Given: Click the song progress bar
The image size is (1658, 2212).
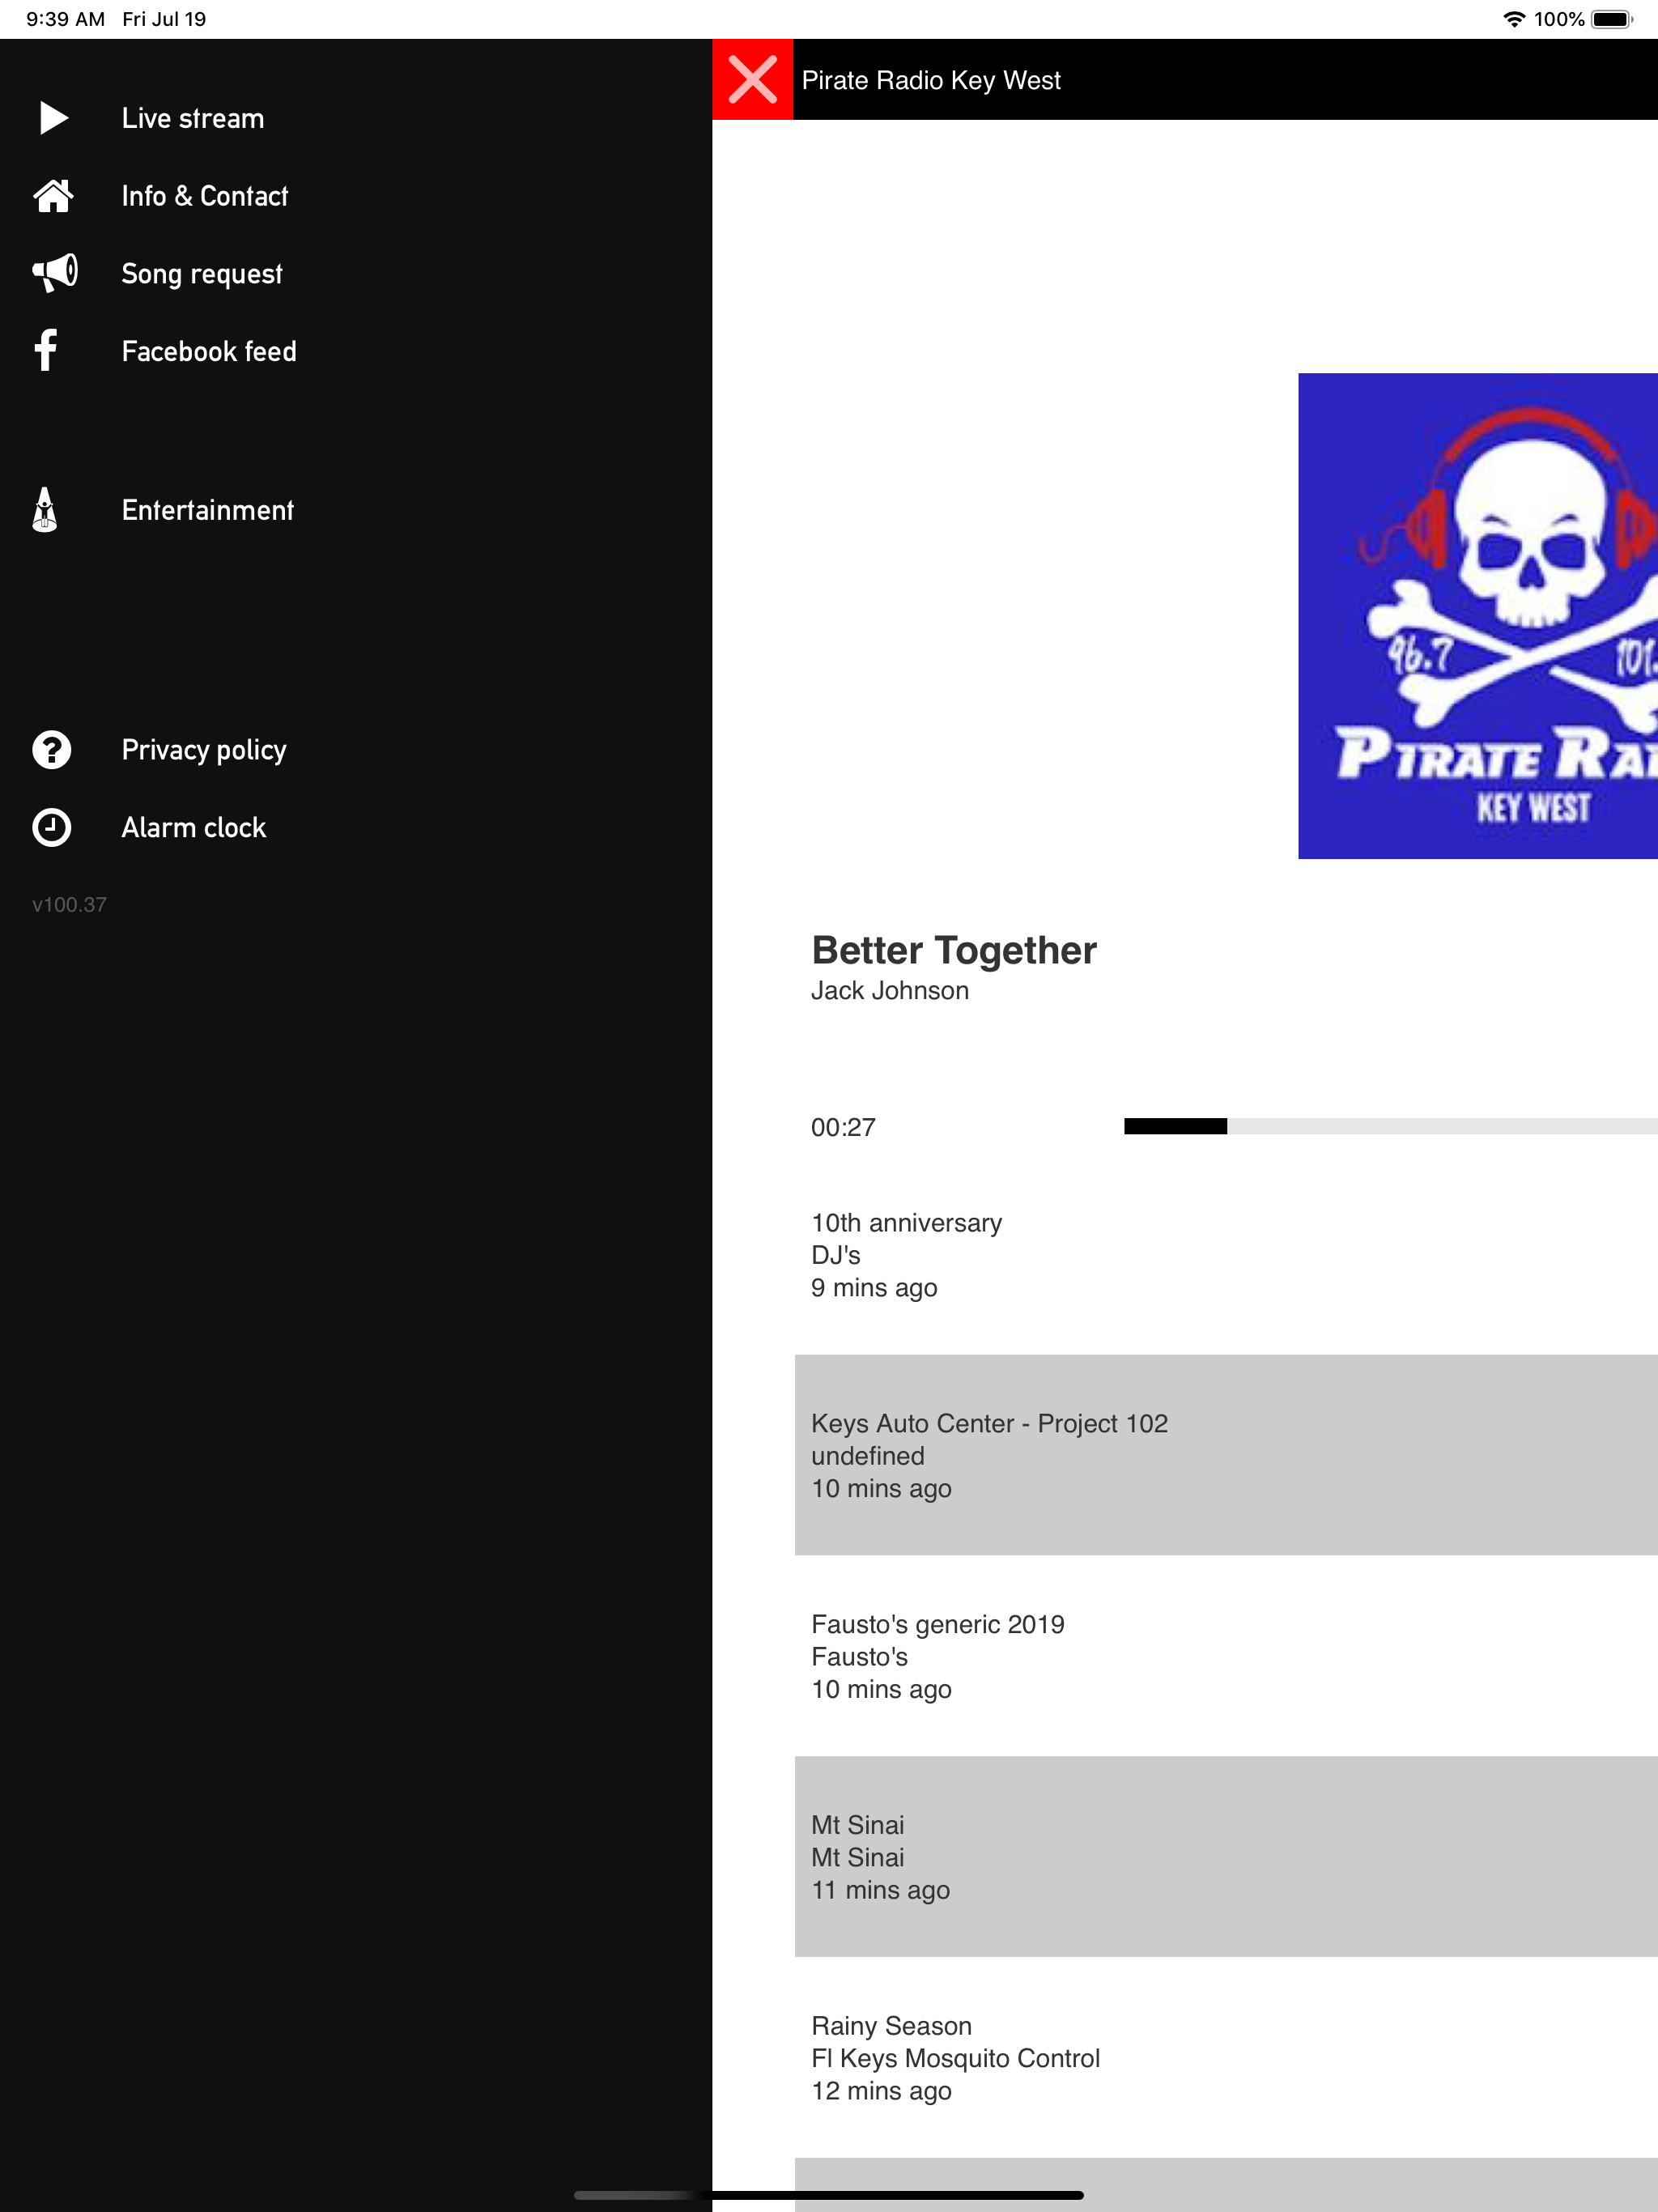Looking at the screenshot, I should click(x=1390, y=1126).
